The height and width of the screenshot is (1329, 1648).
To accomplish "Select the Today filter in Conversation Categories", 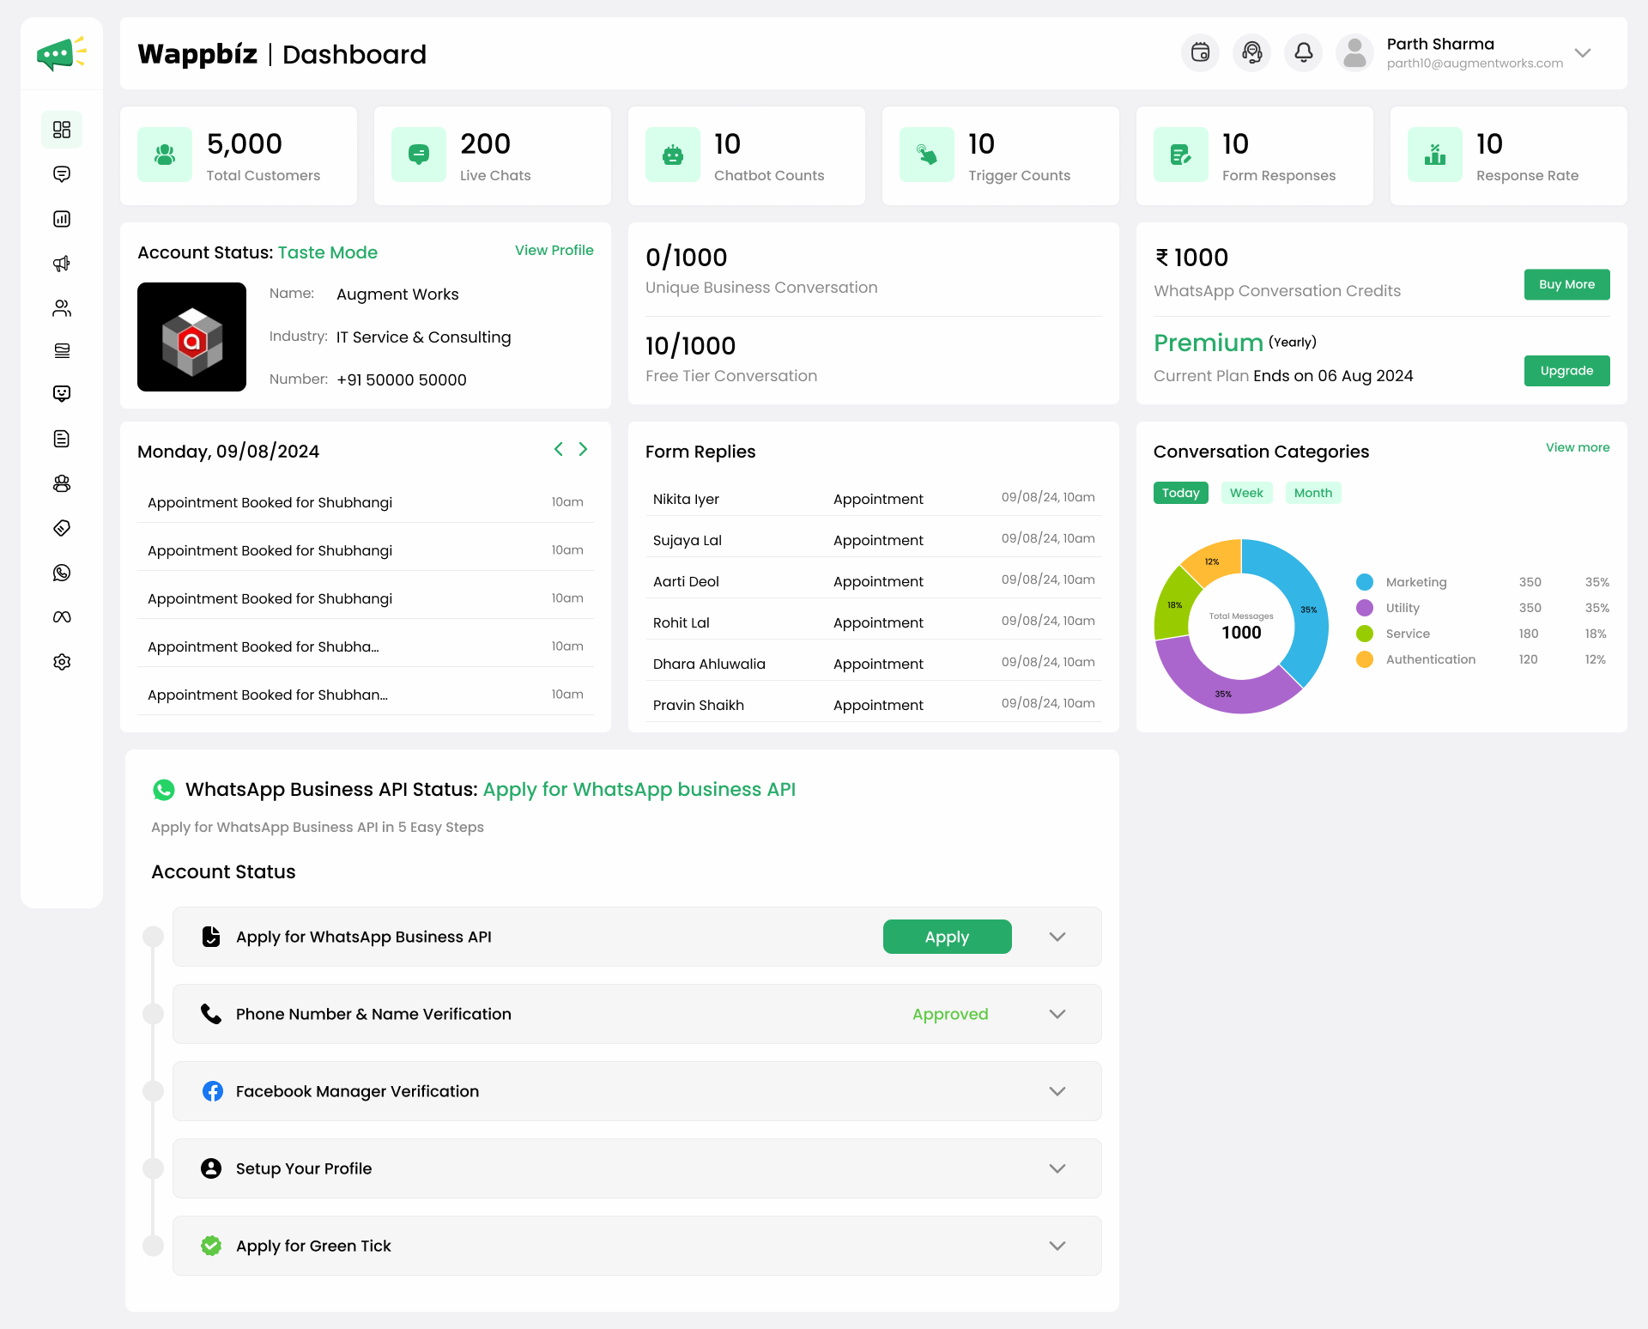I will (x=1180, y=493).
